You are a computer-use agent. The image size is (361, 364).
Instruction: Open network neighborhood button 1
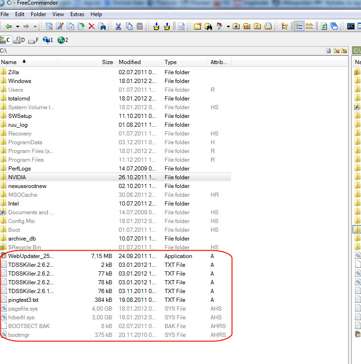tap(48, 40)
